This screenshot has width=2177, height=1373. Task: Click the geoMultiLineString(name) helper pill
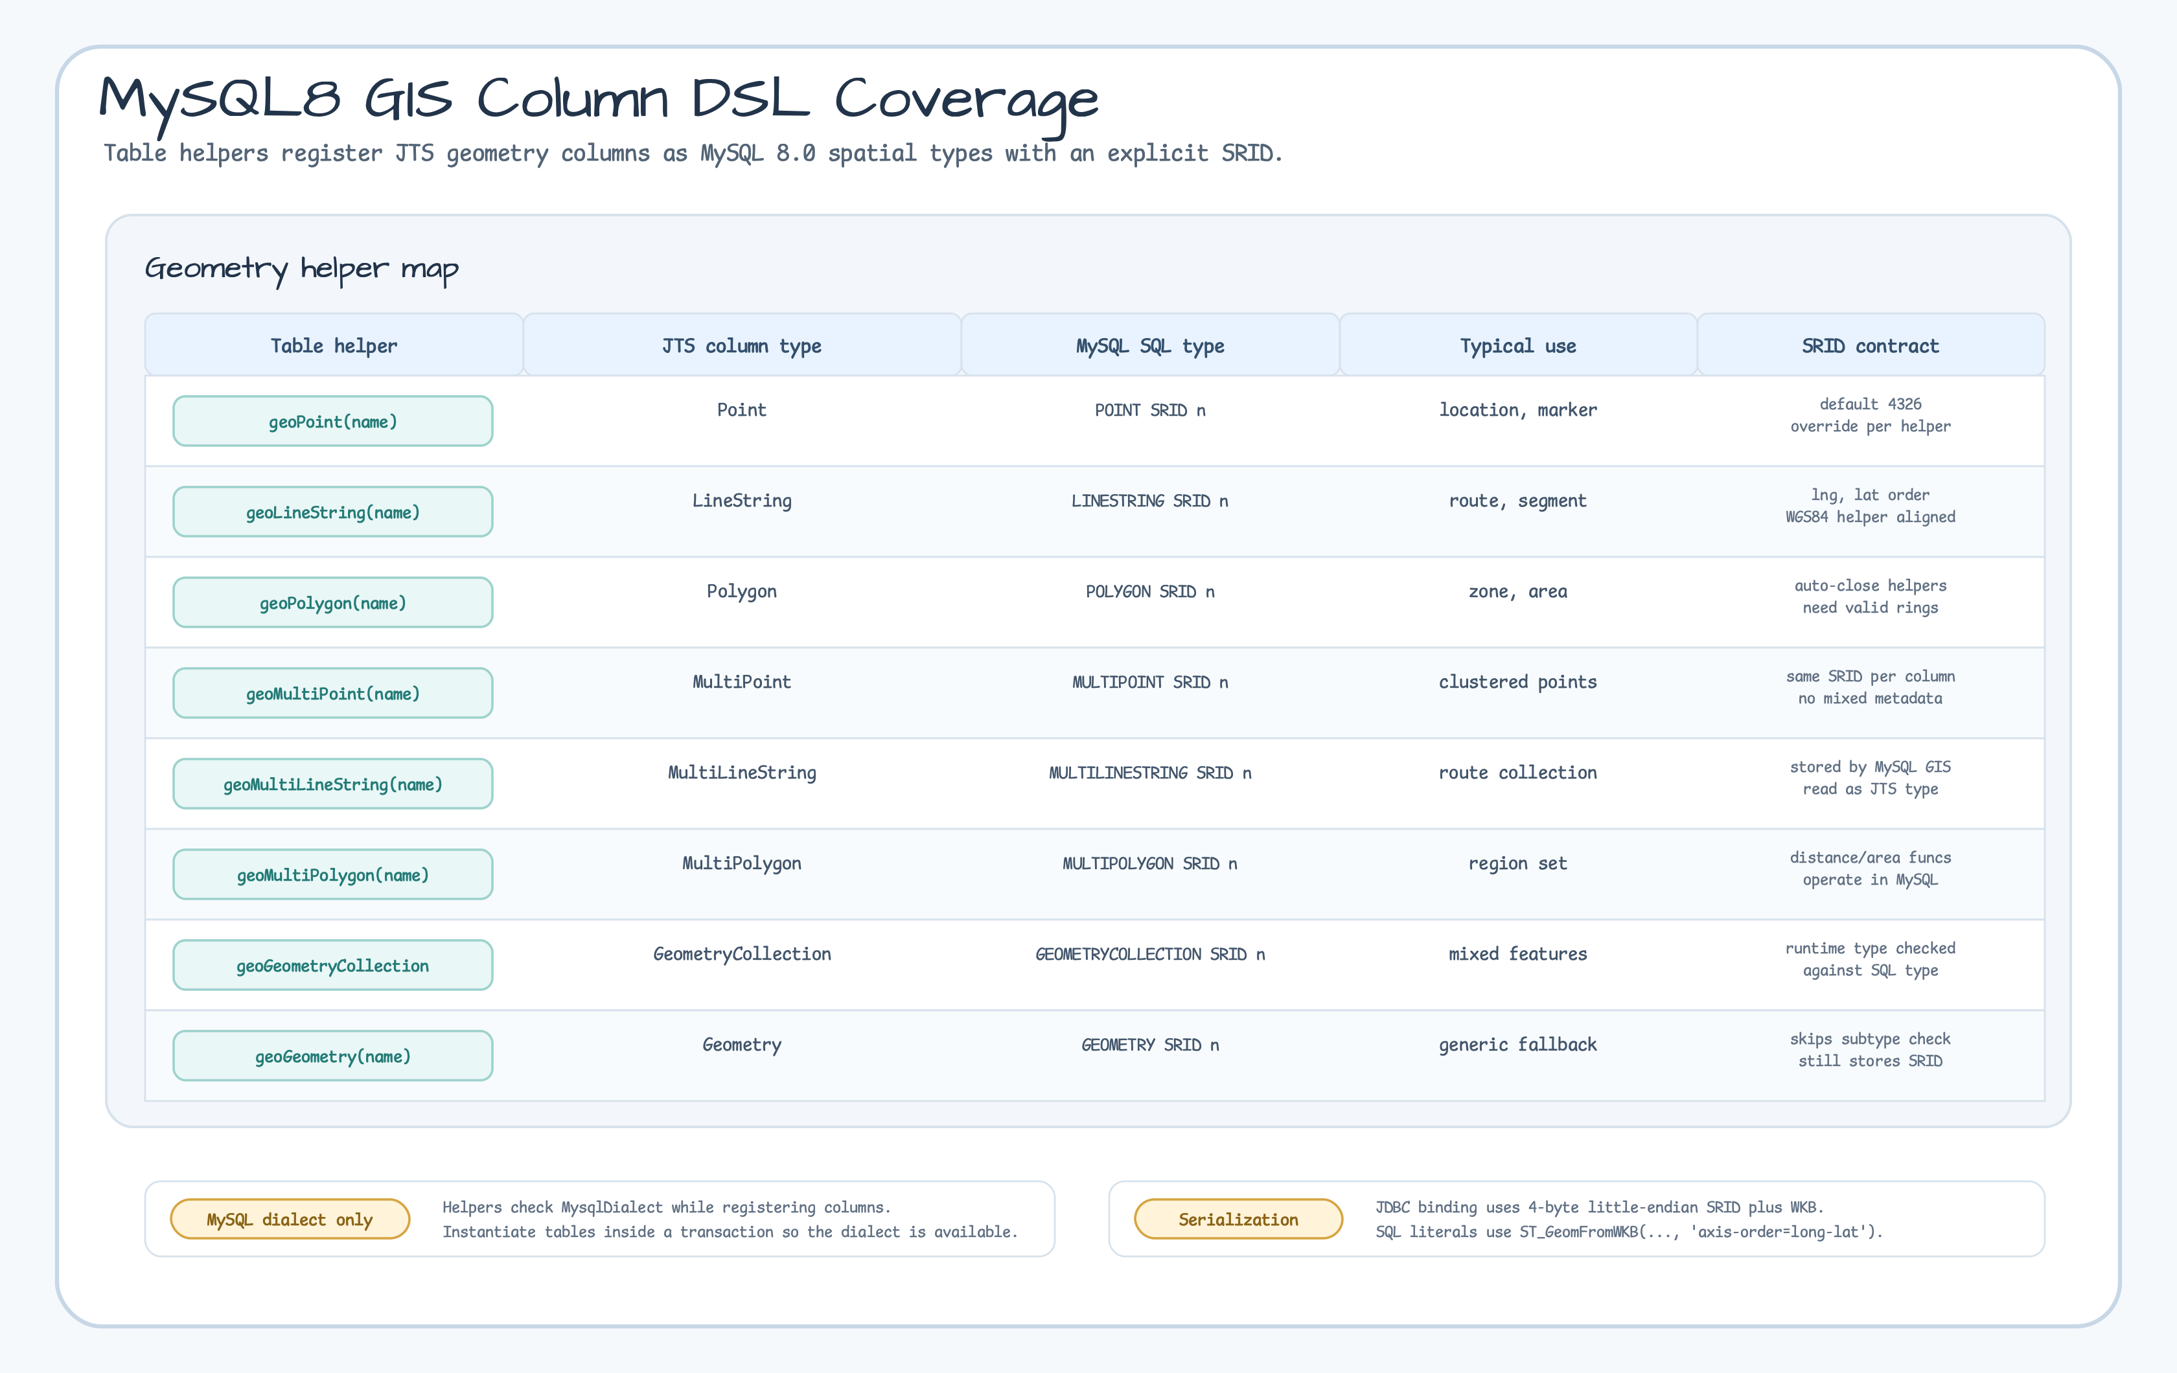coord(332,784)
